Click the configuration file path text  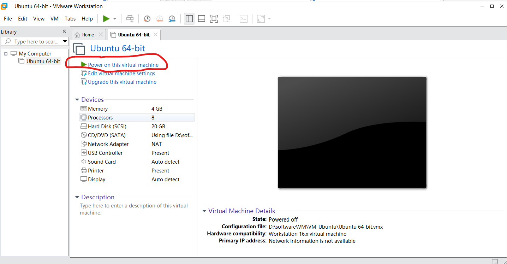pyautogui.click(x=326, y=227)
